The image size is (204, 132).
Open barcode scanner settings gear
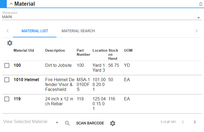(113, 123)
